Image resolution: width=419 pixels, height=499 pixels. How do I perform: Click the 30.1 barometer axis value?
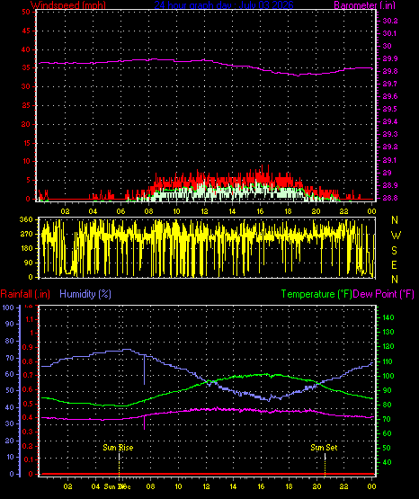pos(390,33)
